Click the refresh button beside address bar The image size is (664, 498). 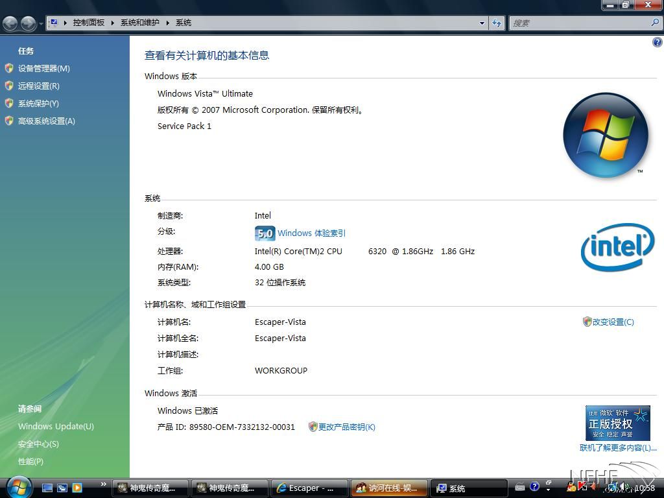point(497,23)
